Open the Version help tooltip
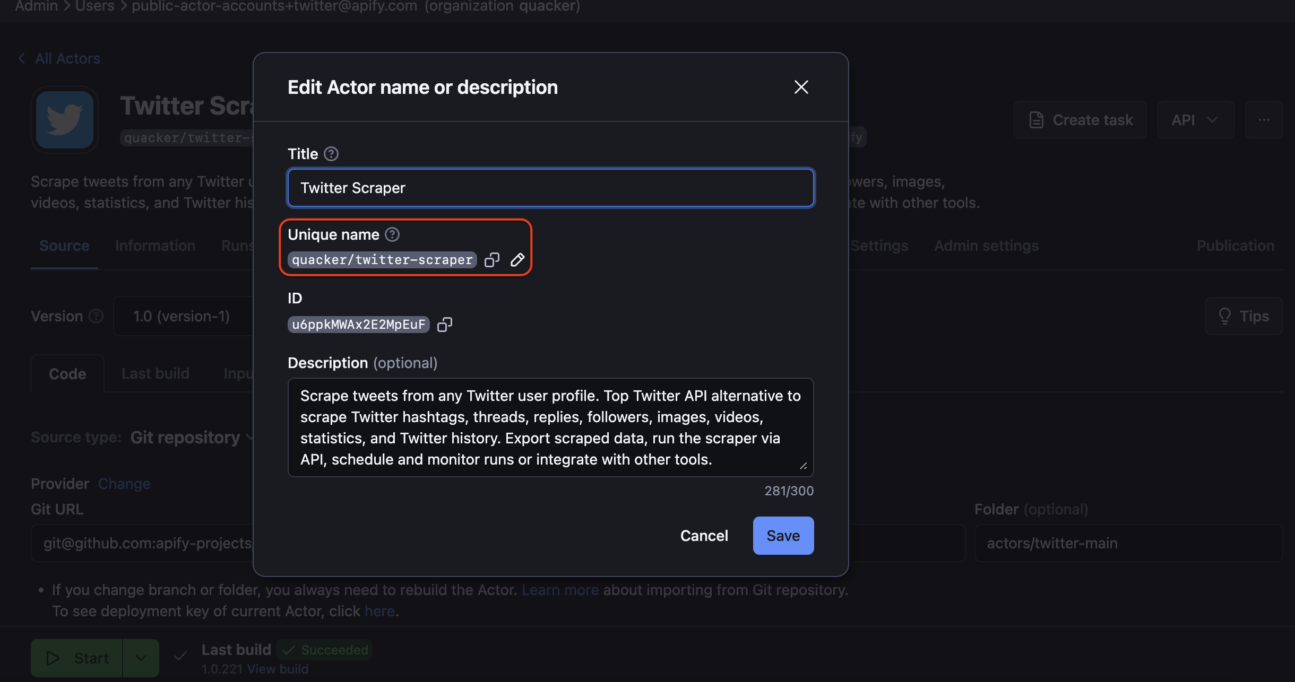The height and width of the screenshot is (682, 1295). tap(96, 316)
